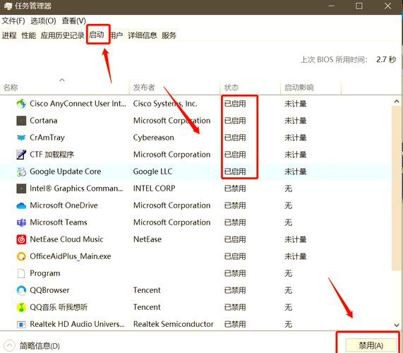The width and height of the screenshot is (403, 353).
Task: Select the Google Update Core row name
Action: tap(65, 172)
